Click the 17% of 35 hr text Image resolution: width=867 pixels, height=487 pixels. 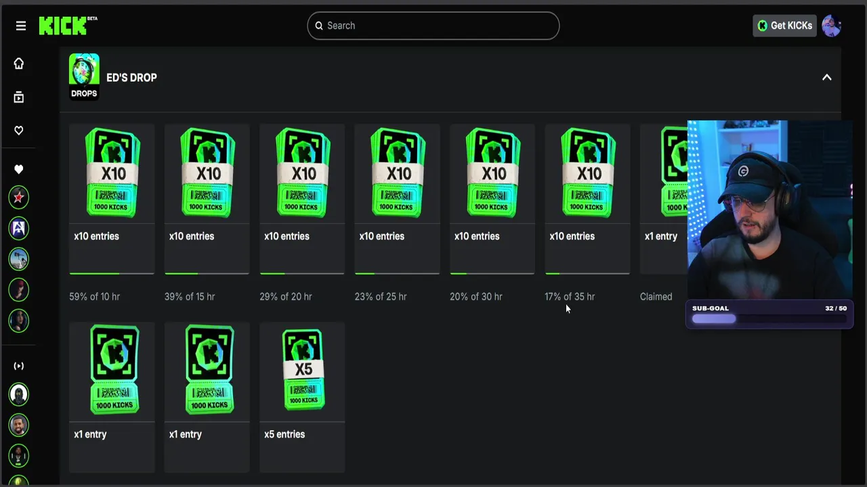(570, 296)
